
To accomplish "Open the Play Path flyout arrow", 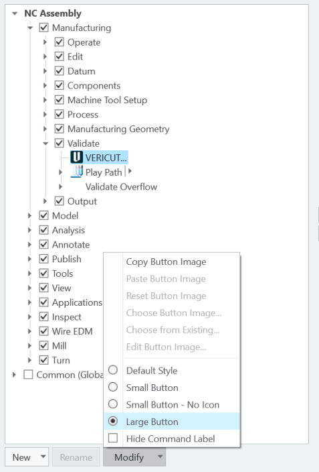I will (x=130, y=171).
